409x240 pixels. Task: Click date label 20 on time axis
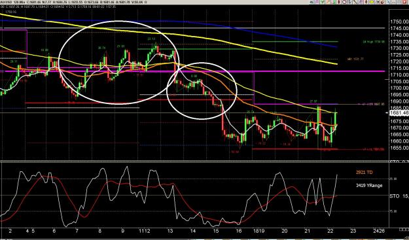(x=285, y=231)
